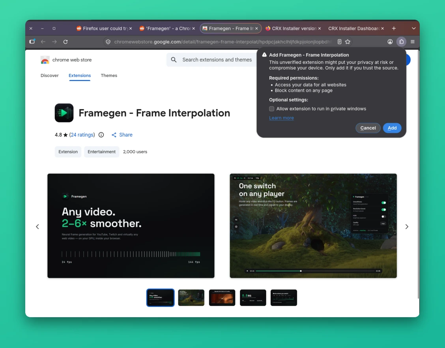This screenshot has height=348, width=445.
Task: Show previous screenshot with left arrow
Action: (37, 226)
